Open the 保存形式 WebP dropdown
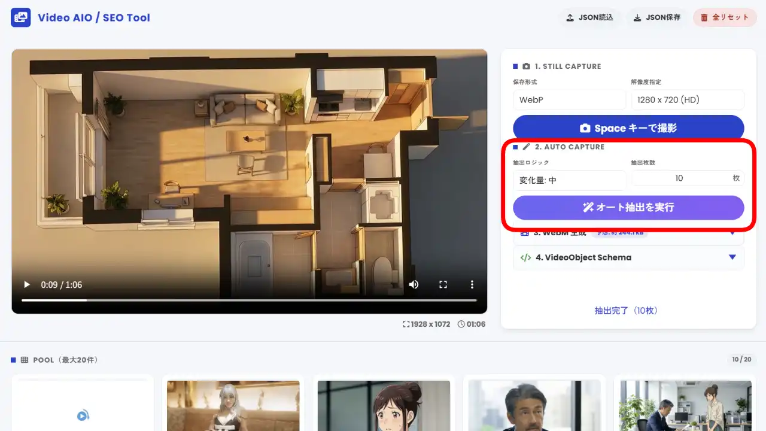Image resolution: width=766 pixels, height=431 pixels. coord(569,100)
